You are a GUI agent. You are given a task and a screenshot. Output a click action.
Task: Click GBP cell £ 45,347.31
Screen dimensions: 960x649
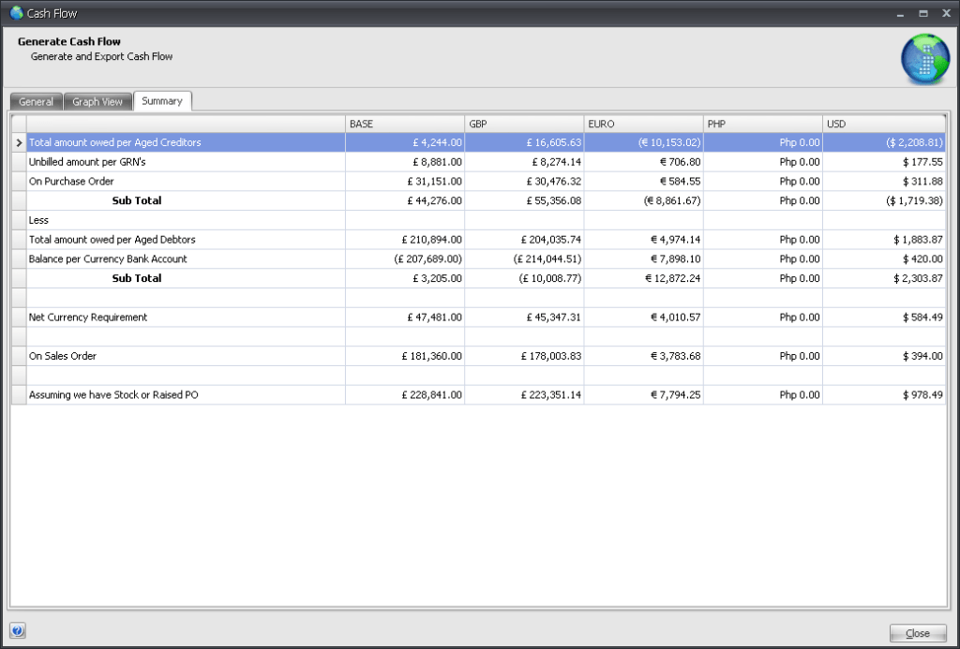pos(524,317)
